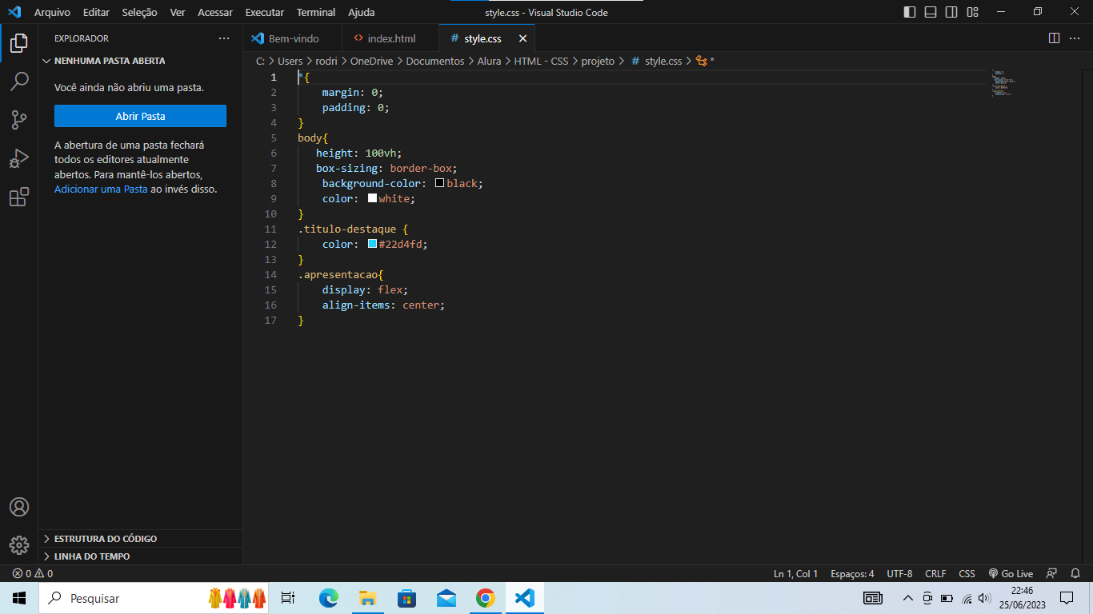The image size is (1093, 614).
Task: Click the projeto breadcrumb segment
Action: tap(598, 61)
